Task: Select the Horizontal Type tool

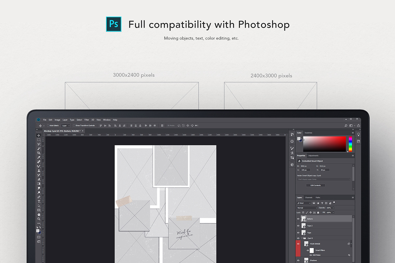Action: tap(39, 202)
